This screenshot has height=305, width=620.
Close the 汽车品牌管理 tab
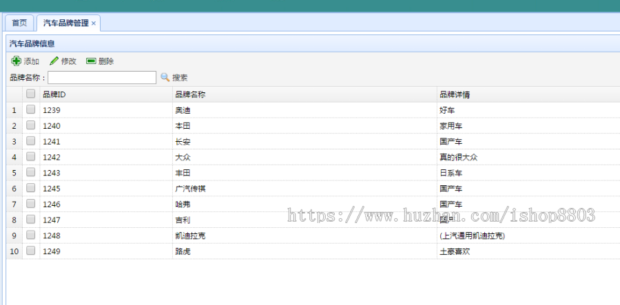[94, 23]
